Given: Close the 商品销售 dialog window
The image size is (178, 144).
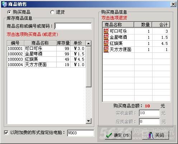Looking at the screenshot, I should click(x=173, y=4).
